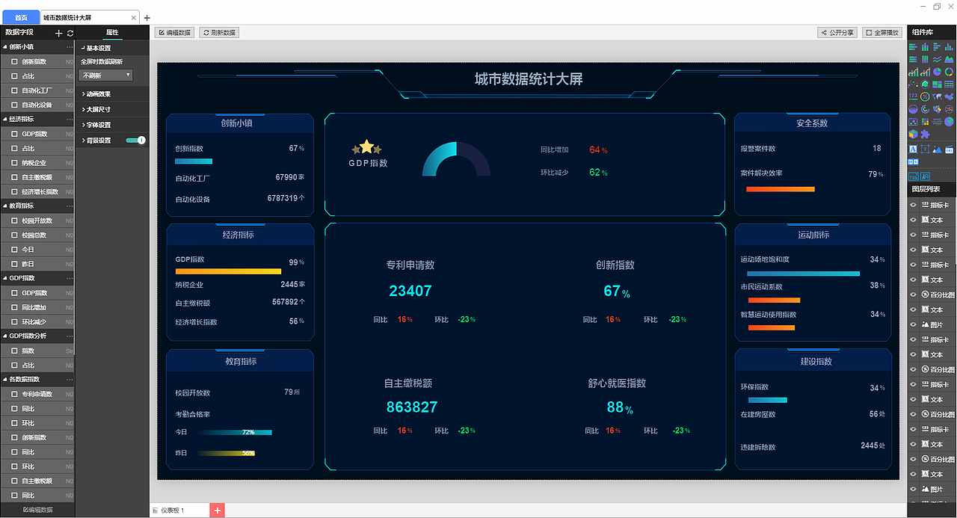Refresh the data fields list icon
The image size is (957, 518).
pyautogui.click(x=70, y=33)
